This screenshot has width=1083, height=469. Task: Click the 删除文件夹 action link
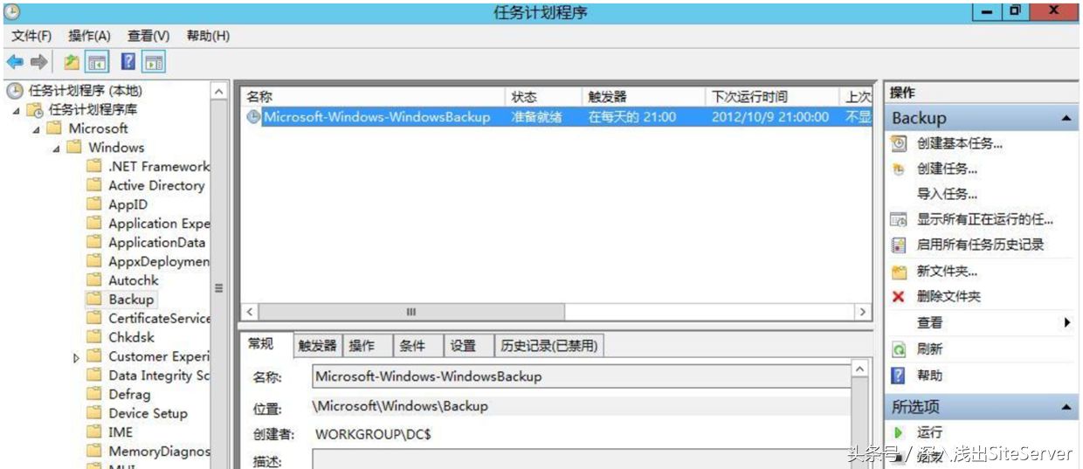[948, 297]
